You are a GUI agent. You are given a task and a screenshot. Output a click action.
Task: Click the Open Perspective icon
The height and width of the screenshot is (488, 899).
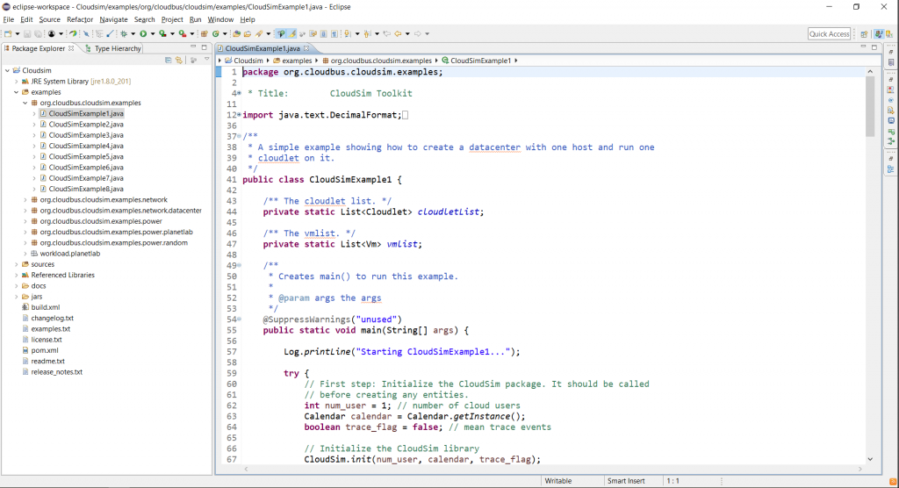864,34
